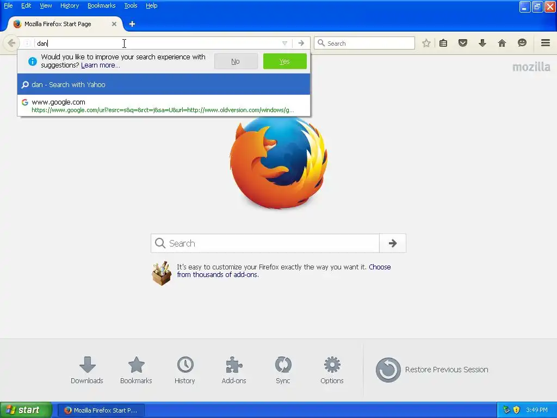Open the Tools menu
Viewport: 557px width, 418px height.
pyautogui.click(x=131, y=5)
